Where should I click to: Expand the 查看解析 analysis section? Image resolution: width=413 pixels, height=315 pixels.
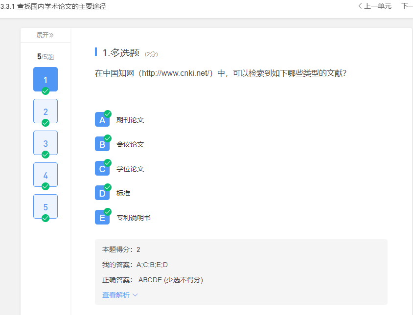point(117,295)
